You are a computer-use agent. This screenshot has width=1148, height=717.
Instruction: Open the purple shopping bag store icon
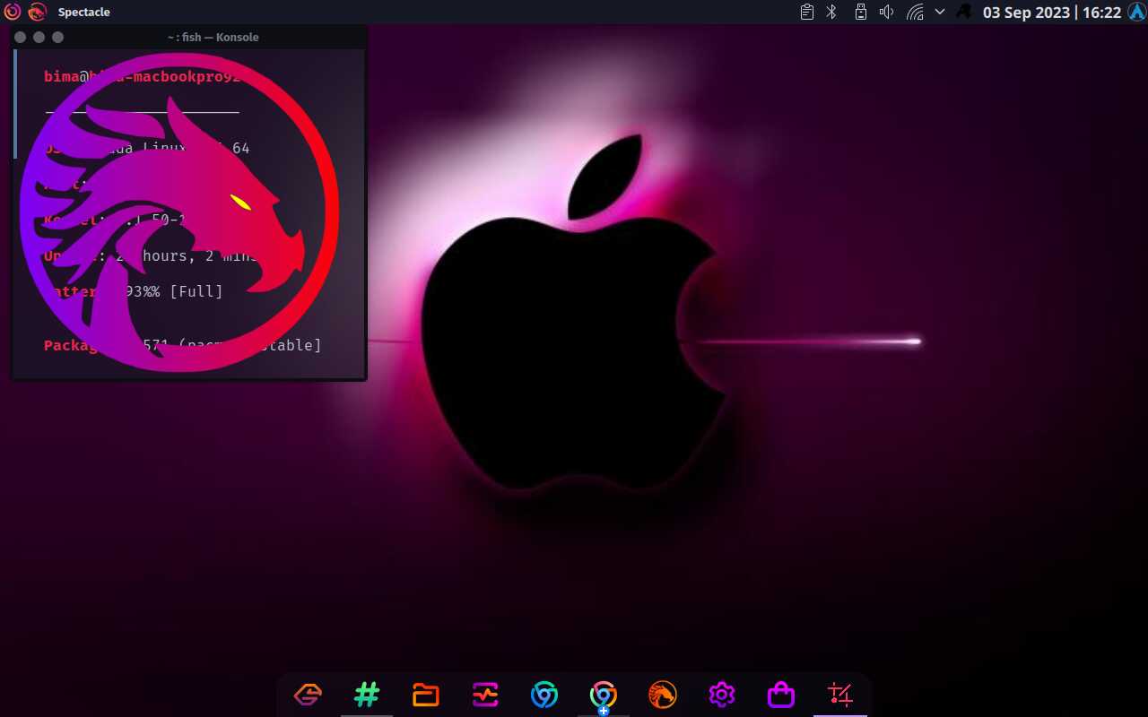point(781,695)
